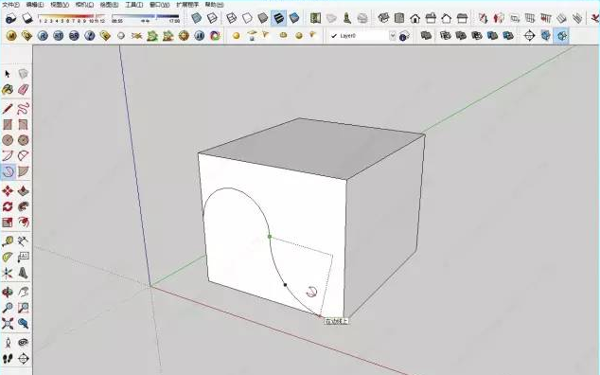
Task: Select the Arc tool
Action: (8, 156)
